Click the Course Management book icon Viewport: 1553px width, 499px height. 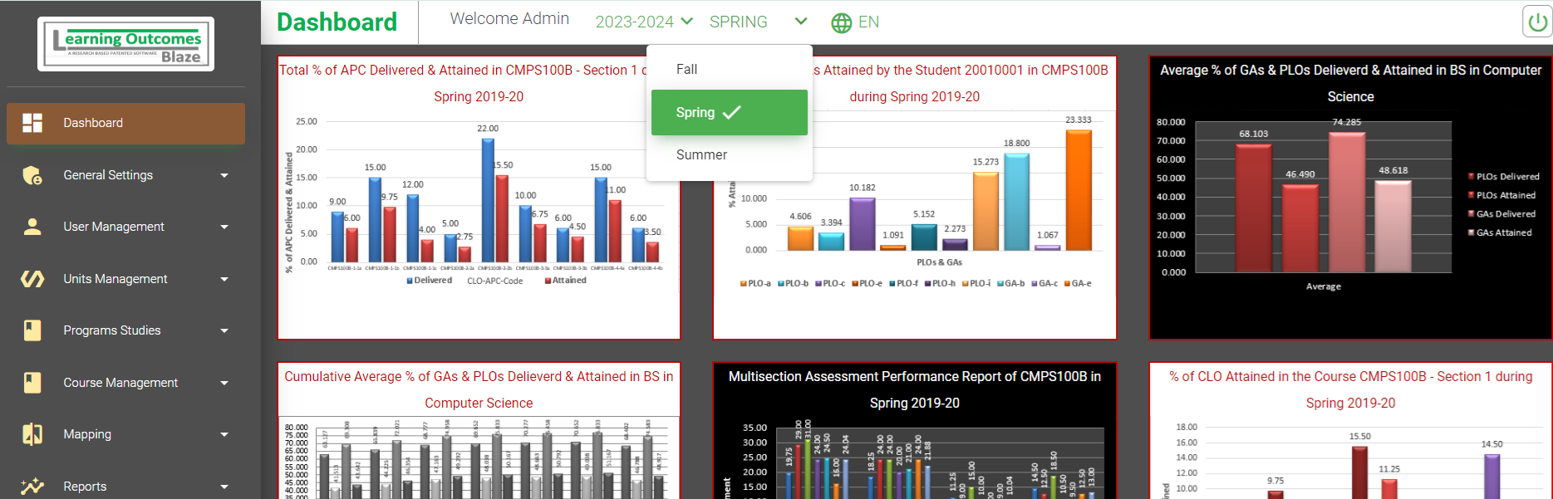[x=32, y=383]
